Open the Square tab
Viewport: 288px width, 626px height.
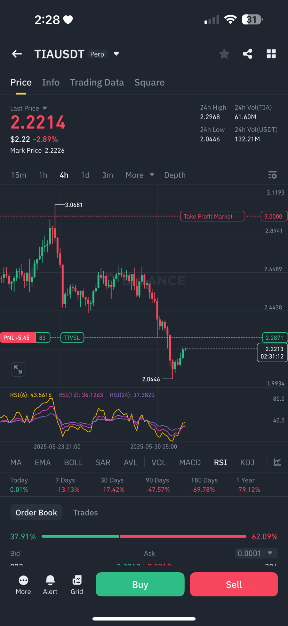tap(150, 82)
